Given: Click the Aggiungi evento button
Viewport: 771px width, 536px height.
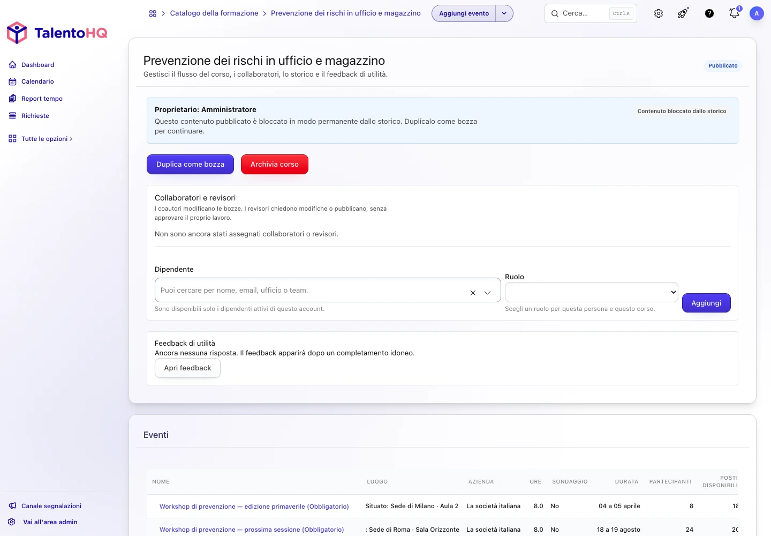Looking at the screenshot, I should click(x=464, y=13).
